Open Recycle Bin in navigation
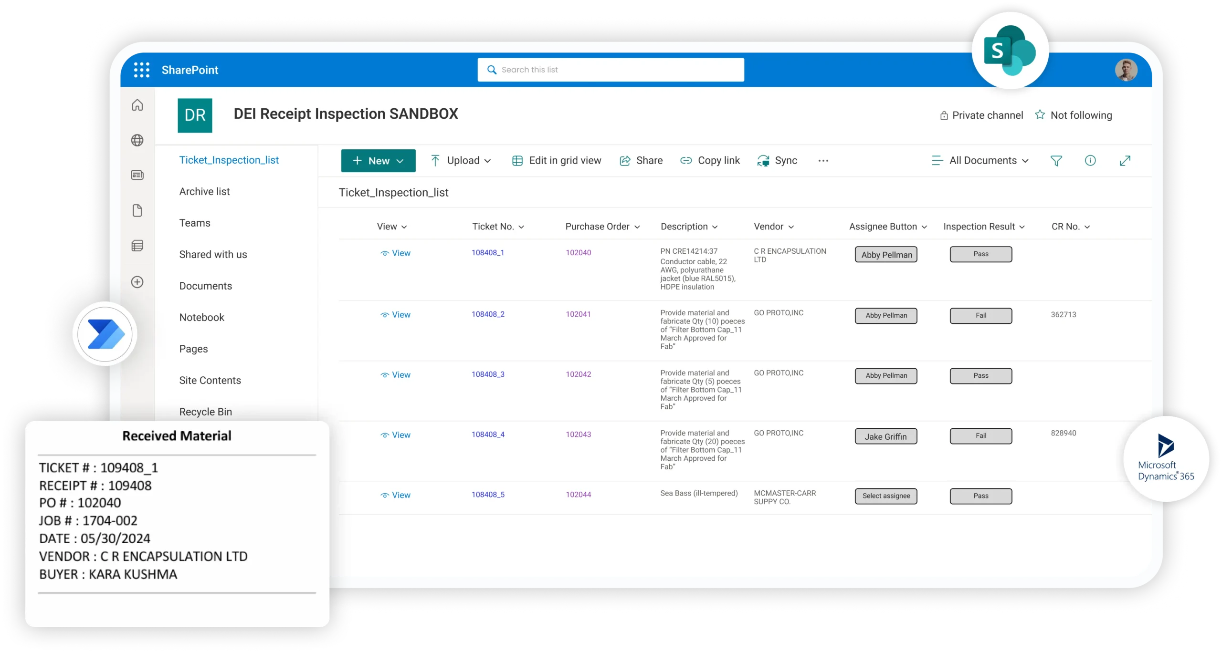 (205, 412)
